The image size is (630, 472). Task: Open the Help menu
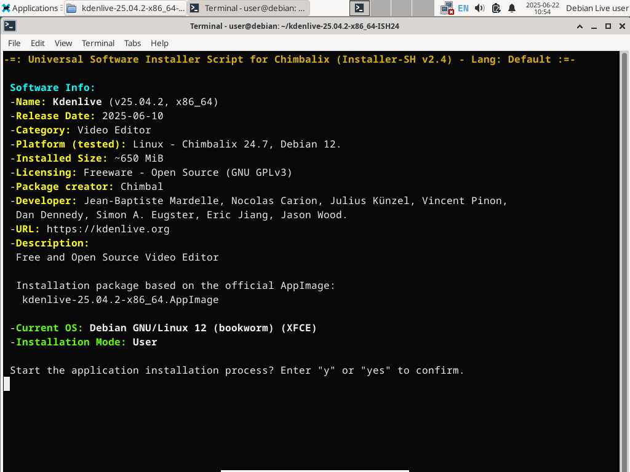click(x=159, y=43)
